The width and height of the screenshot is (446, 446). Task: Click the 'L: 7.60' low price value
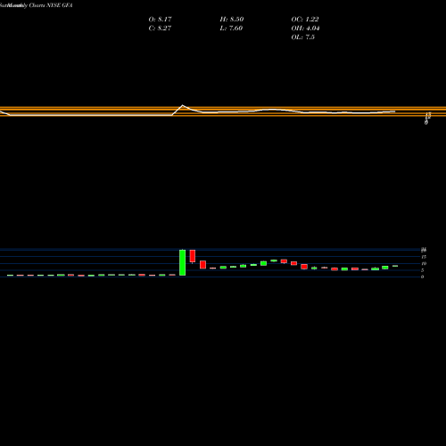pos(231,29)
